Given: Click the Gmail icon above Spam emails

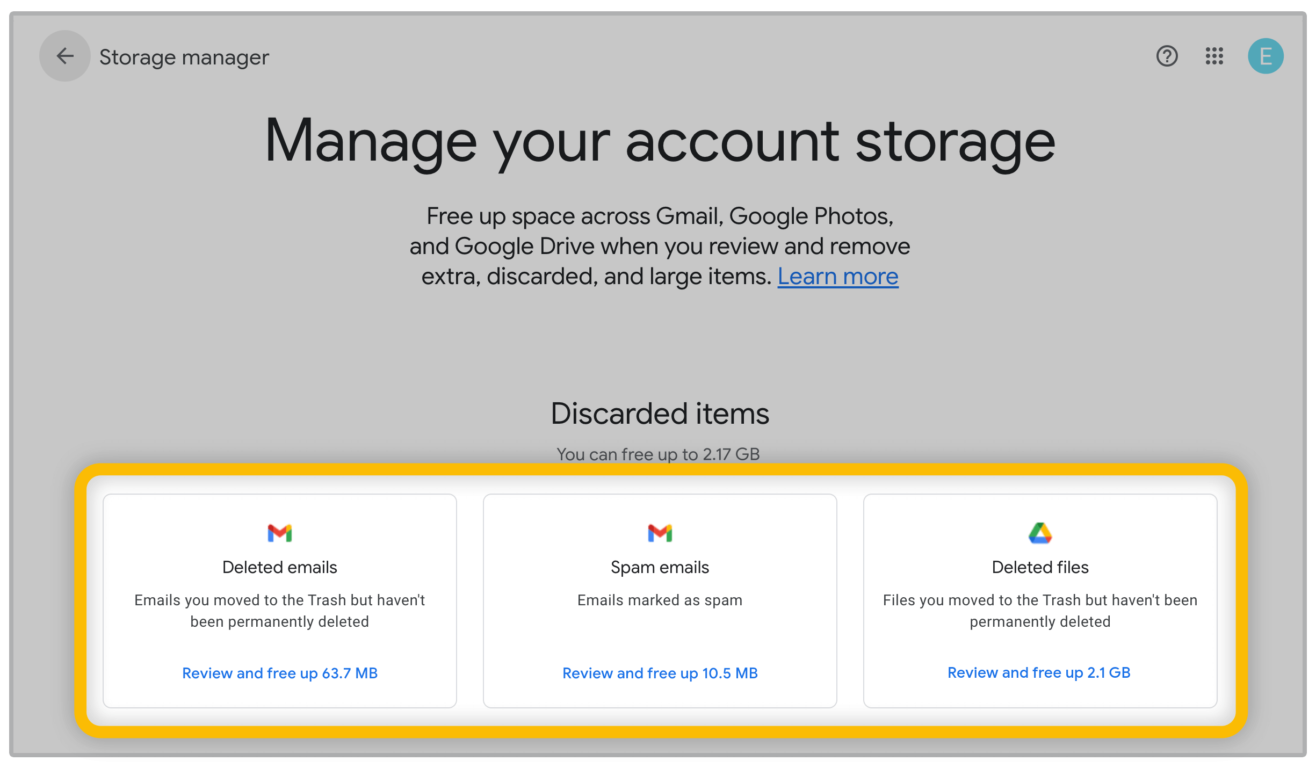Looking at the screenshot, I should (x=660, y=533).
